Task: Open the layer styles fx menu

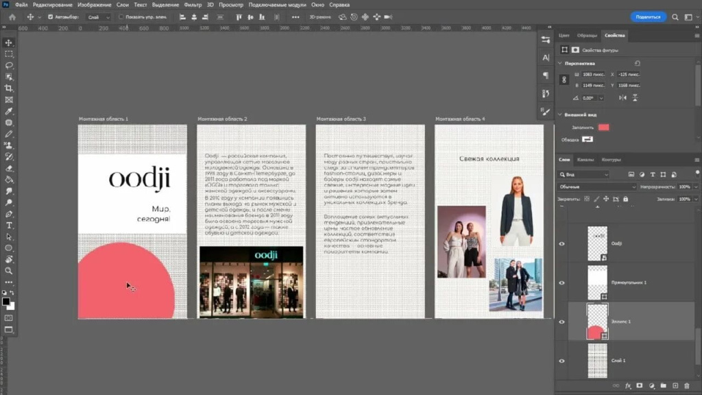Action: (628, 385)
